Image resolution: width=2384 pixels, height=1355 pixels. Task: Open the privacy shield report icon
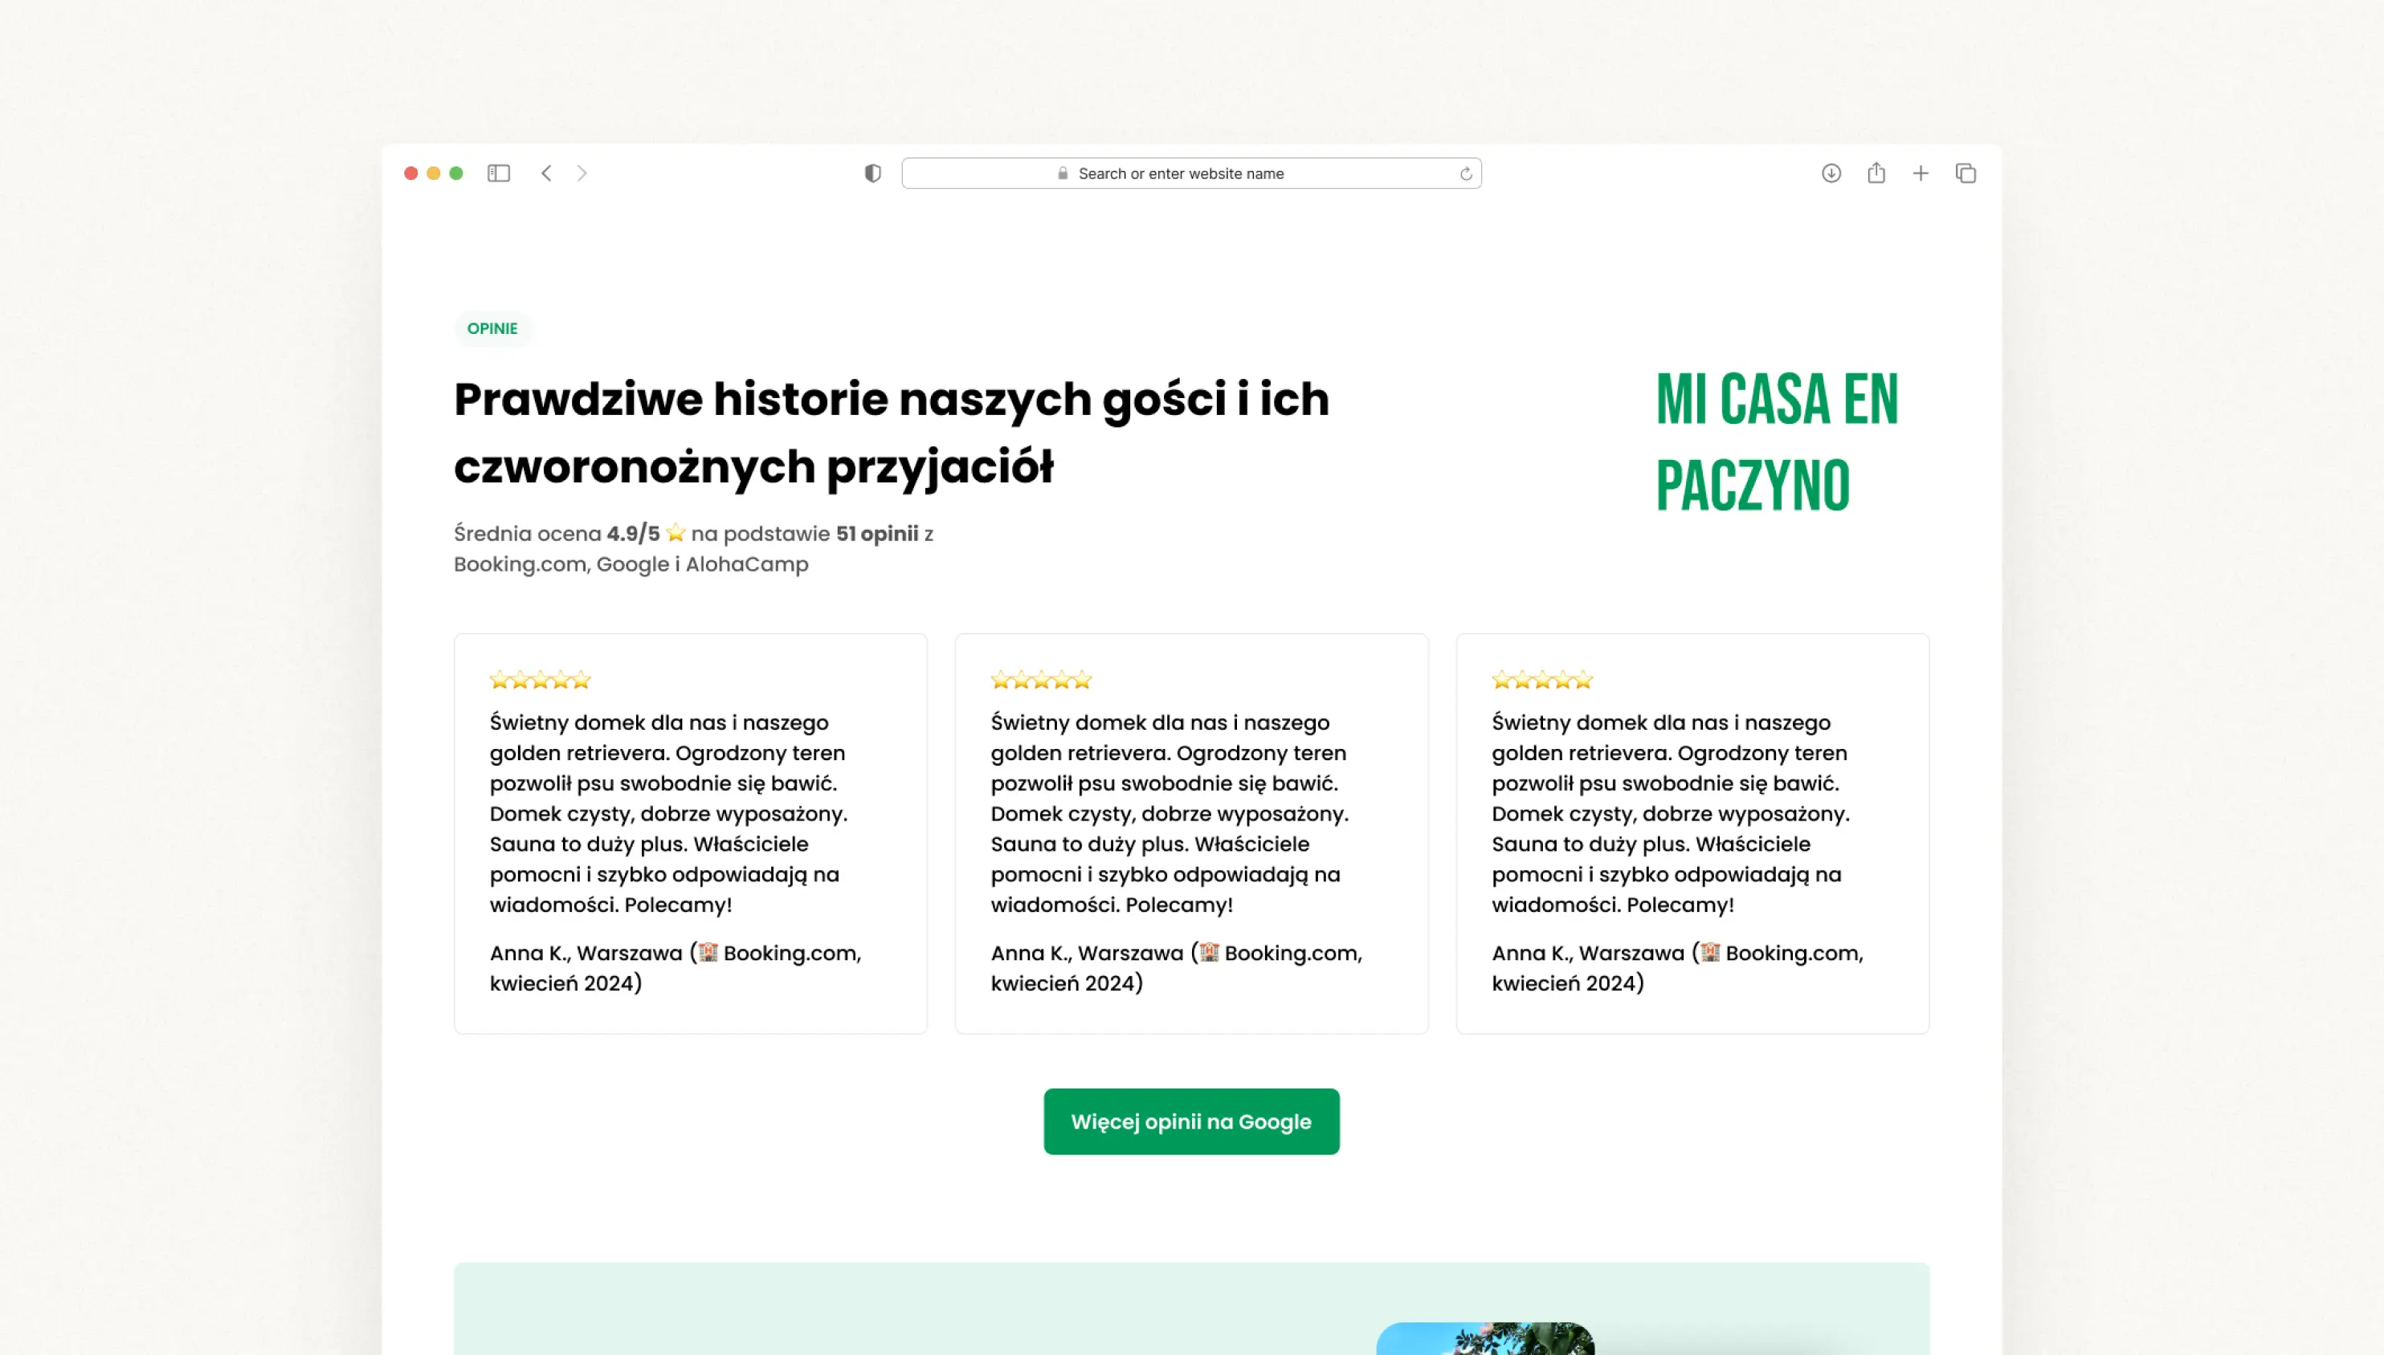(x=872, y=173)
